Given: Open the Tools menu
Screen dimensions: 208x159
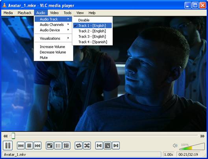Looking at the screenshot, I should (x=67, y=13).
